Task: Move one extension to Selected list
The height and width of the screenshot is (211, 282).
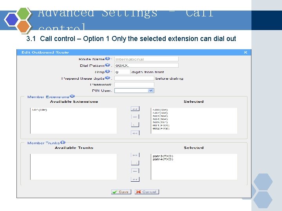Action: tap(135, 117)
